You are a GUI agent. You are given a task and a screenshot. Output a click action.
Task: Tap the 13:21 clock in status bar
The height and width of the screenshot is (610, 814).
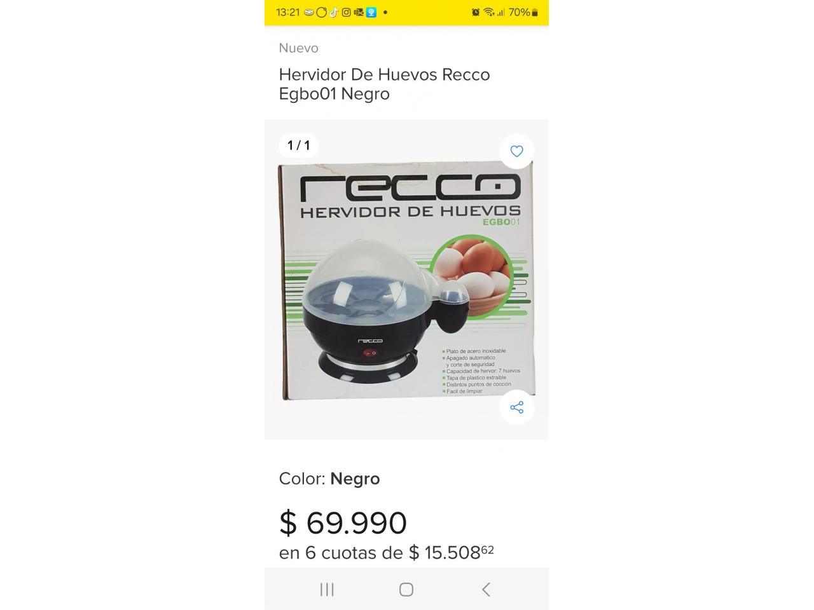pyautogui.click(x=287, y=12)
